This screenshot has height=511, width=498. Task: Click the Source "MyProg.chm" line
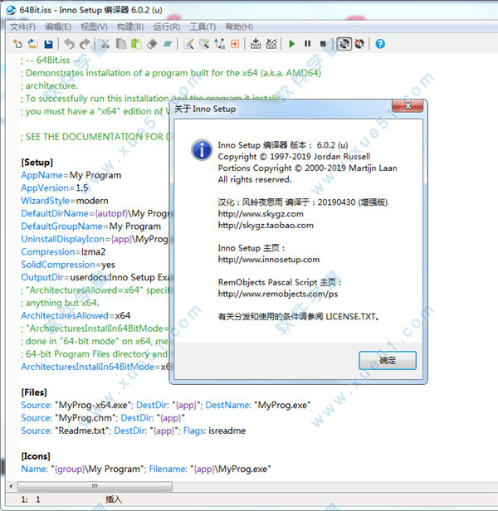[103, 417]
